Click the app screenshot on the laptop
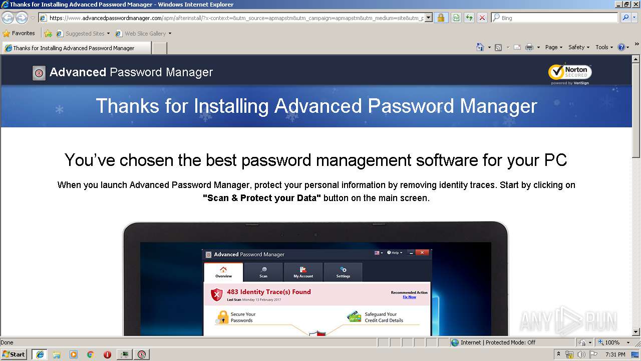The image size is (641, 361). pos(316,292)
